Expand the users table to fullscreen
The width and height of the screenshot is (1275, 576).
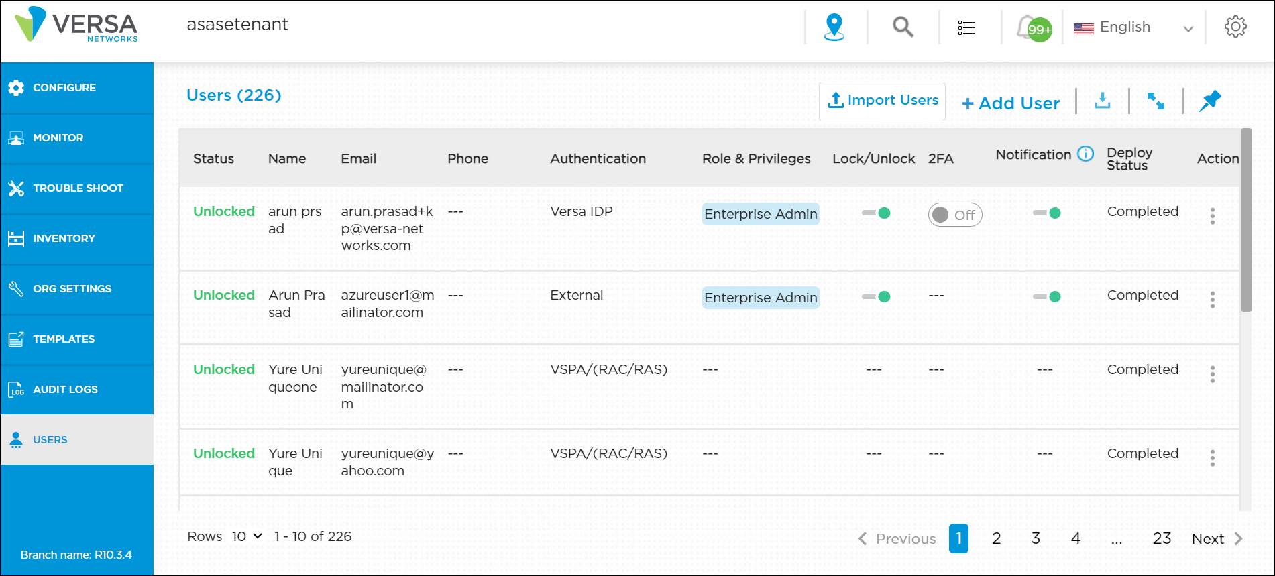(x=1156, y=101)
